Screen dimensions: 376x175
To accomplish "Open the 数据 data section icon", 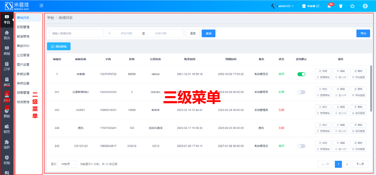I will point(7,113).
